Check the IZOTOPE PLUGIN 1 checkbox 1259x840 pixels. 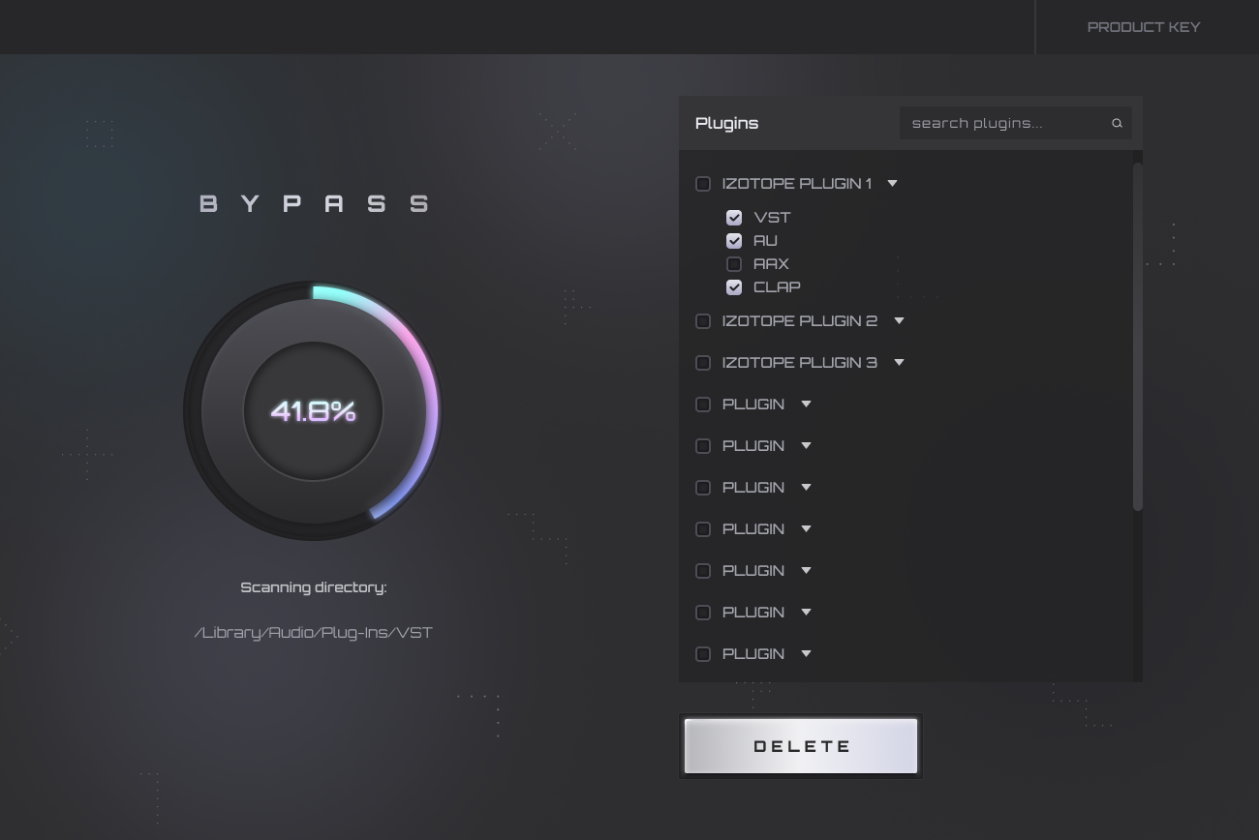coord(703,183)
